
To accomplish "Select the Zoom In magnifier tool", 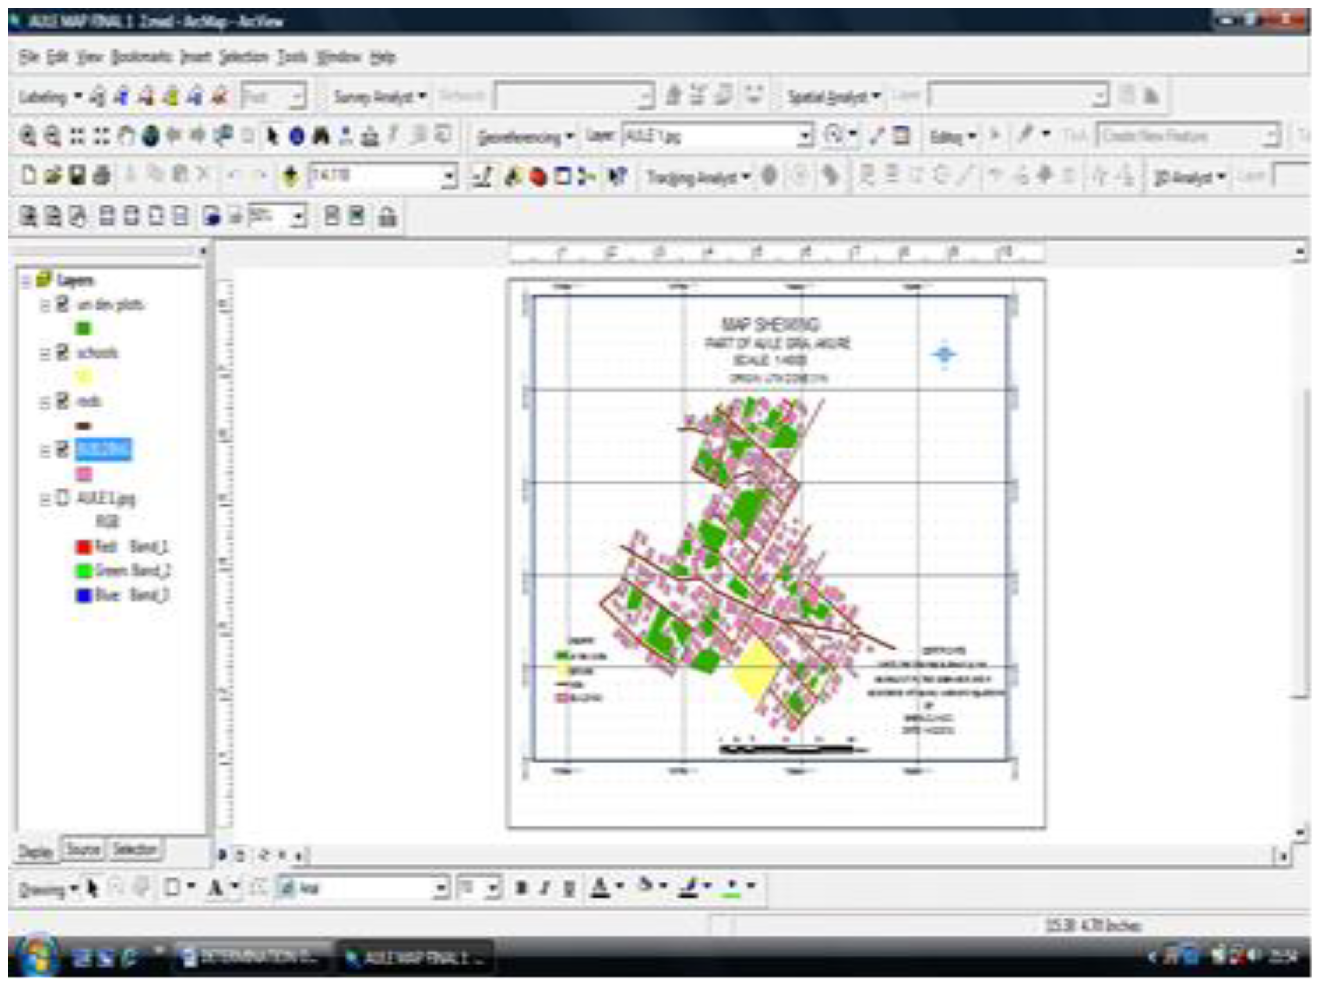I will 27,136.
